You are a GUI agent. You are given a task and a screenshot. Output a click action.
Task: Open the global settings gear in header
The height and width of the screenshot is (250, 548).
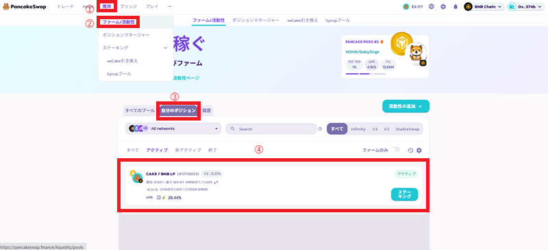443,7
